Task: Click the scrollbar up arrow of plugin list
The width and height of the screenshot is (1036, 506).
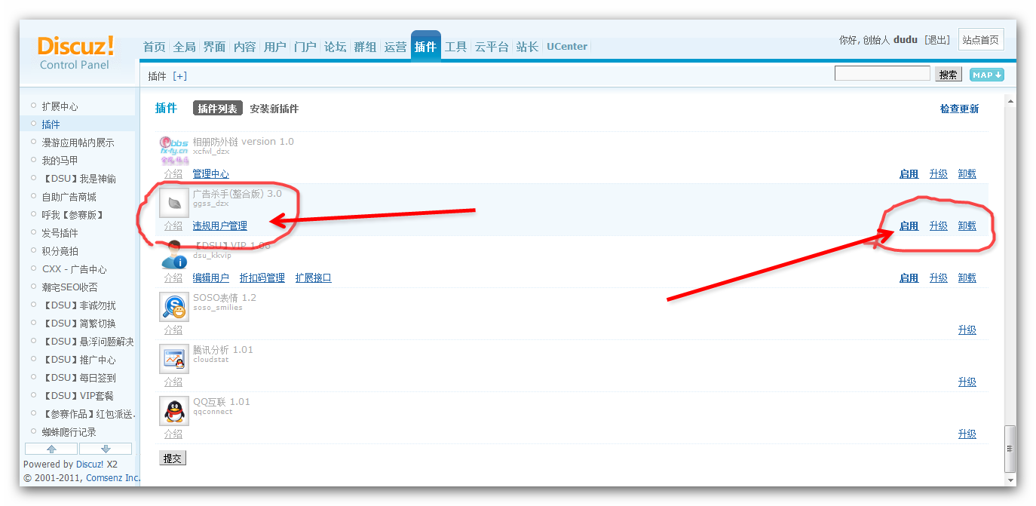Action: (1010, 100)
